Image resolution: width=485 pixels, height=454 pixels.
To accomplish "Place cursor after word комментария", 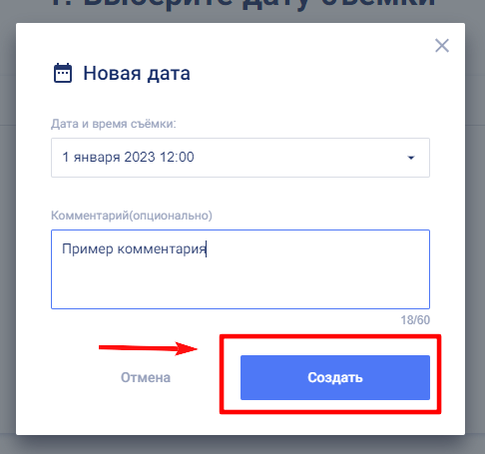I will click(207, 249).
